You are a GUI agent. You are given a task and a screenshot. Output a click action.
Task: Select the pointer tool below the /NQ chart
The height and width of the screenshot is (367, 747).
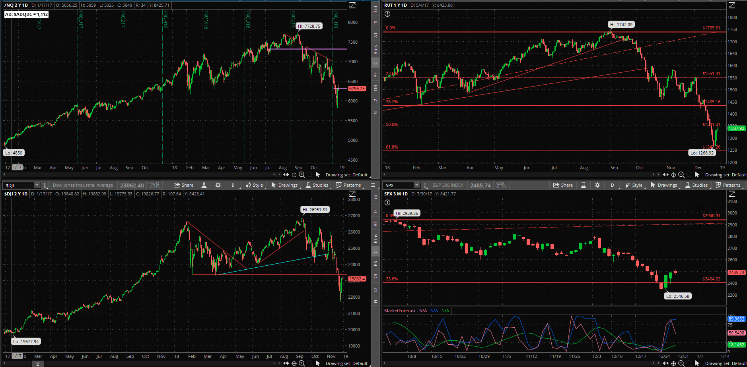tap(317, 175)
